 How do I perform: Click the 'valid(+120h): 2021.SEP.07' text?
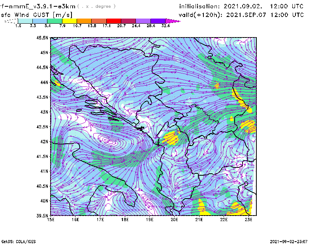(222, 15)
